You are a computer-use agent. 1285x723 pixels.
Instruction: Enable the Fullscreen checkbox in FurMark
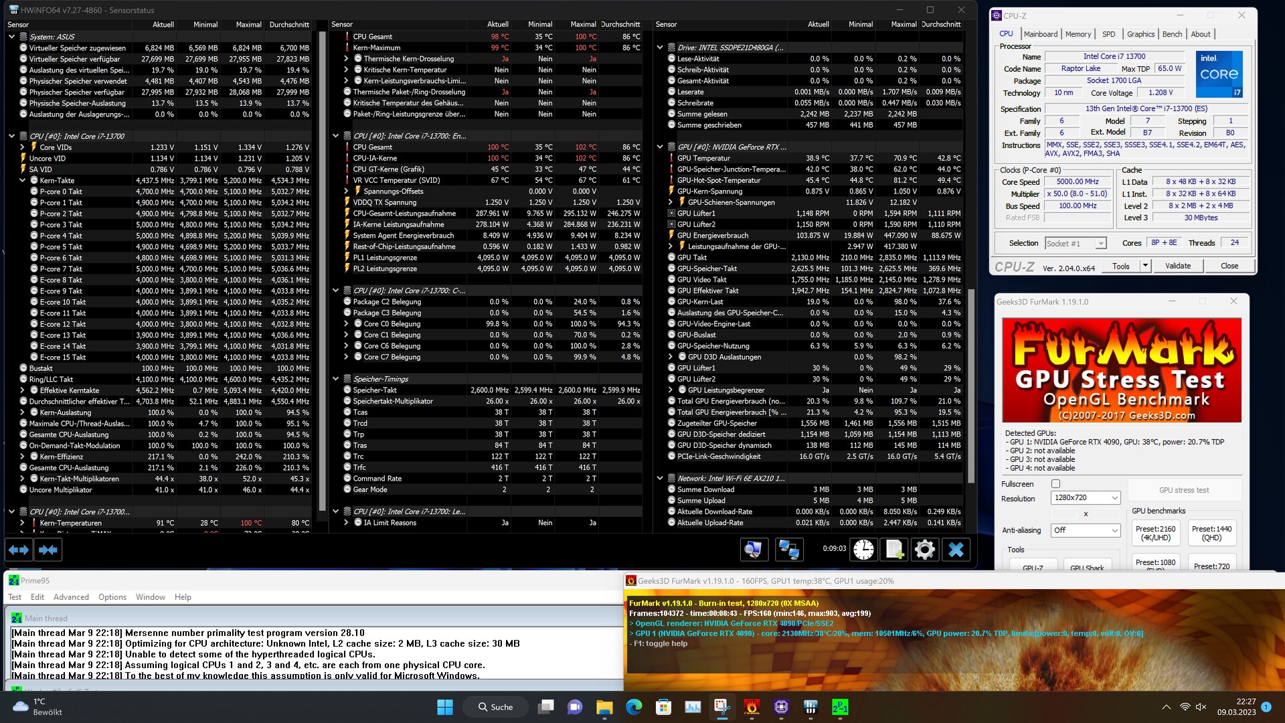1055,484
